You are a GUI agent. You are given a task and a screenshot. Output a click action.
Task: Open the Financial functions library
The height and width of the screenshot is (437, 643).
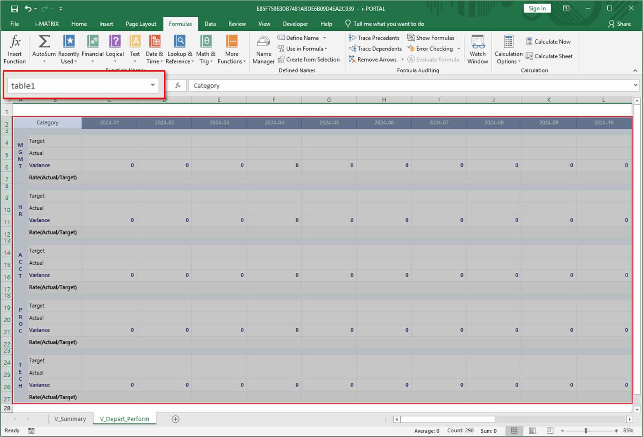coord(92,49)
